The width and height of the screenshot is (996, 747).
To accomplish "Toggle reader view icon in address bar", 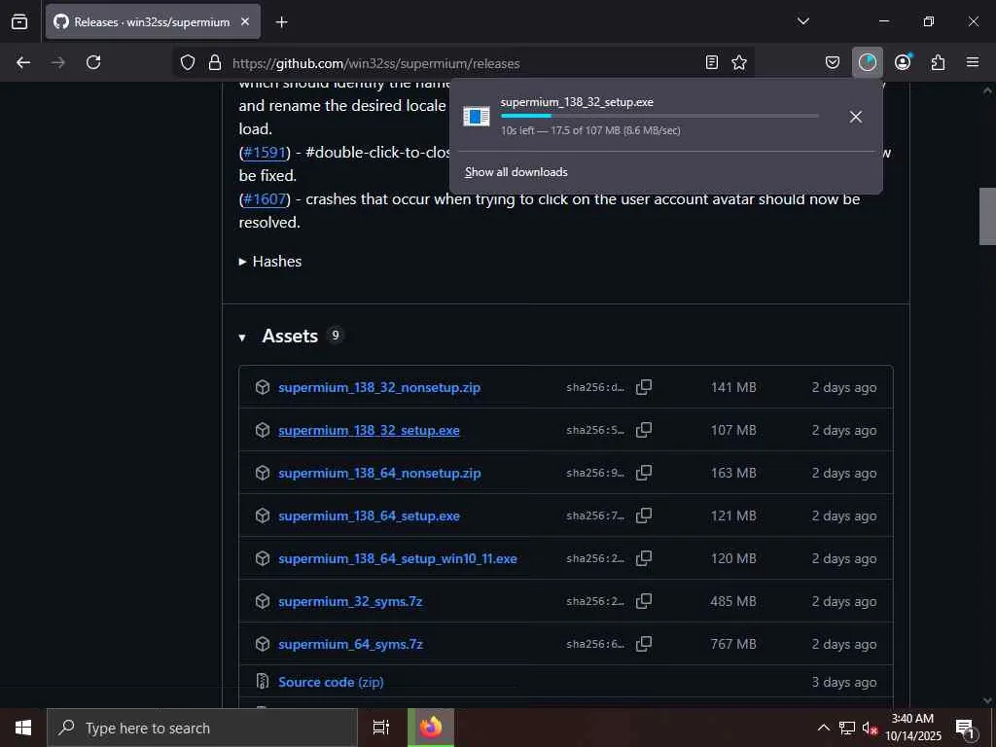I will pyautogui.click(x=712, y=62).
